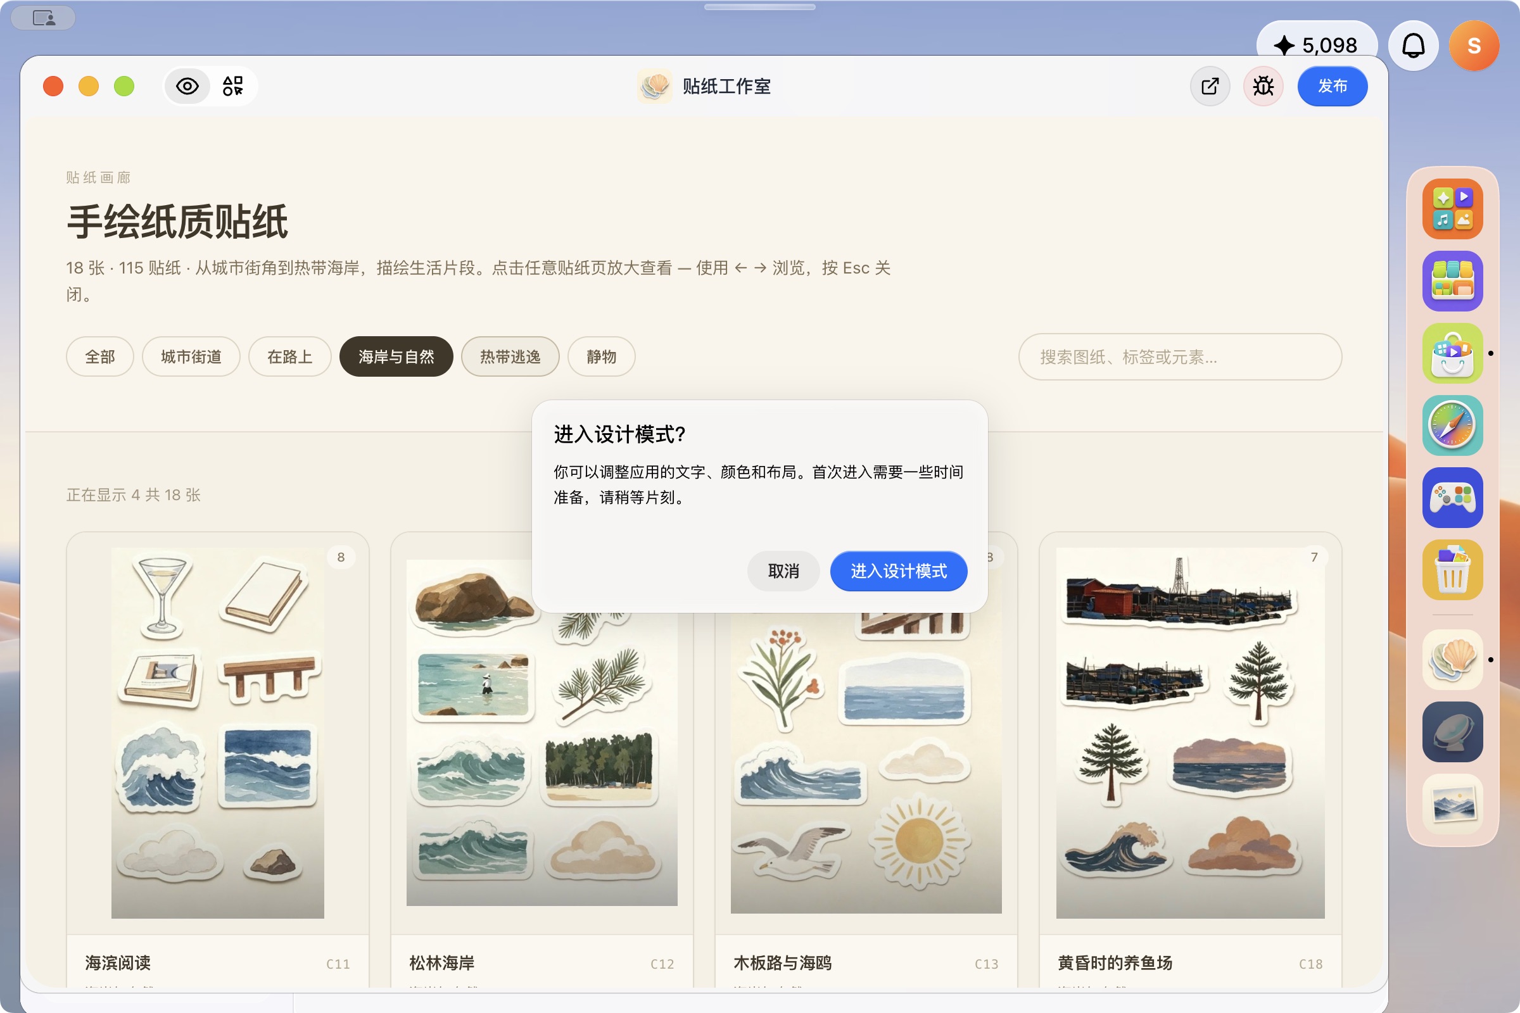The height and width of the screenshot is (1013, 1520).
Task: Select the 海岸与自然 filter tab
Action: [x=396, y=356]
